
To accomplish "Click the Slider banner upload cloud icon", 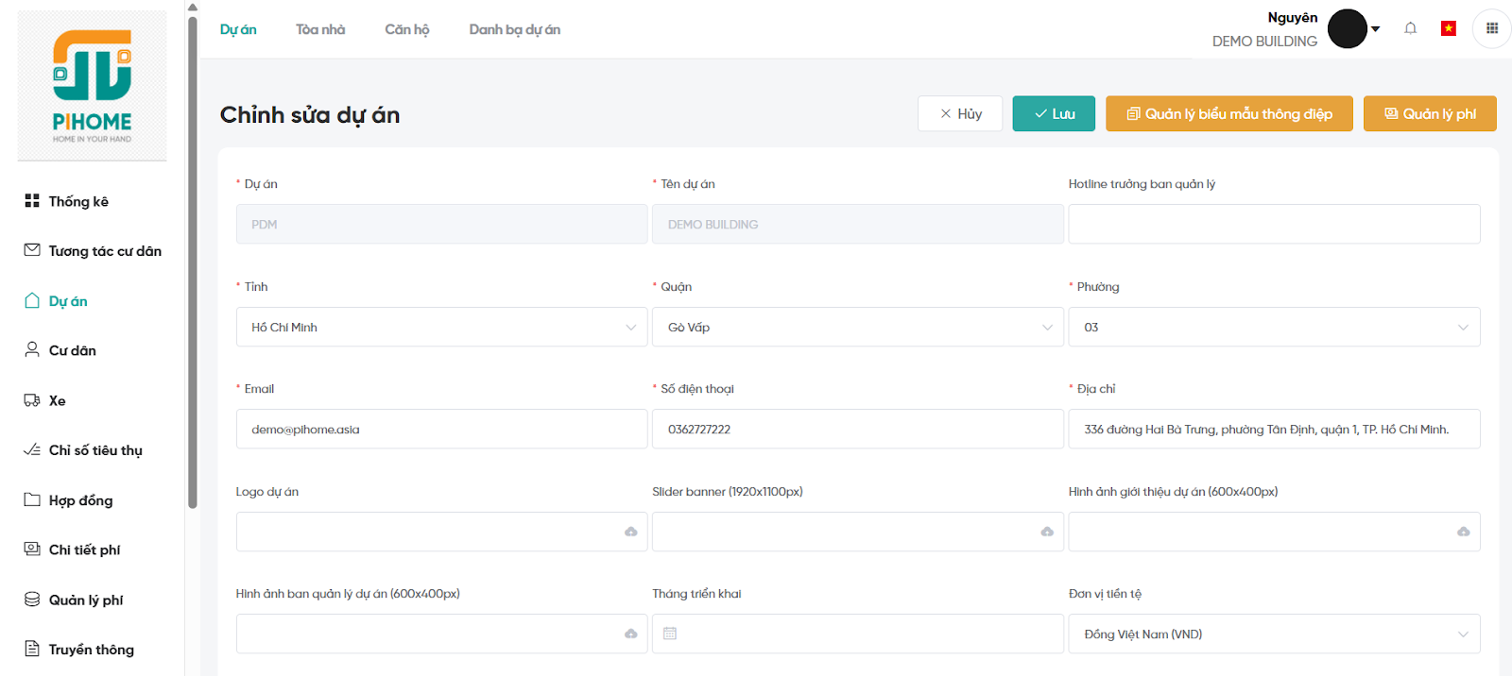I will pos(1047,532).
